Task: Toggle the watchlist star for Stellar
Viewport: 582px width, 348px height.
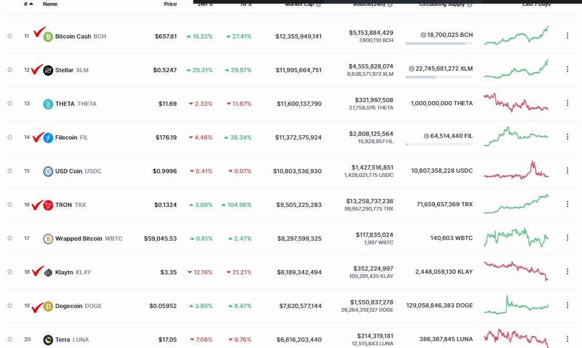Action: coord(10,69)
